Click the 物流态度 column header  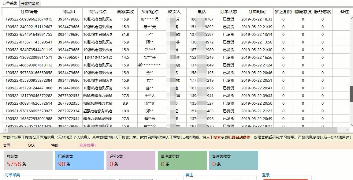tap(303, 12)
